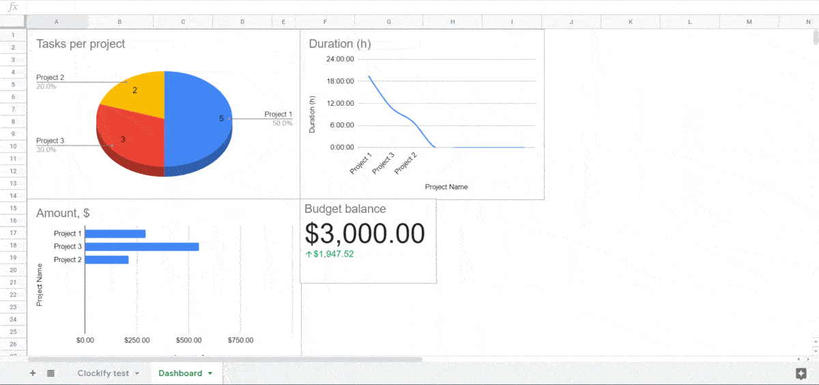Select column H header
Image resolution: width=819 pixels, height=385 pixels.
(x=452, y=22)
